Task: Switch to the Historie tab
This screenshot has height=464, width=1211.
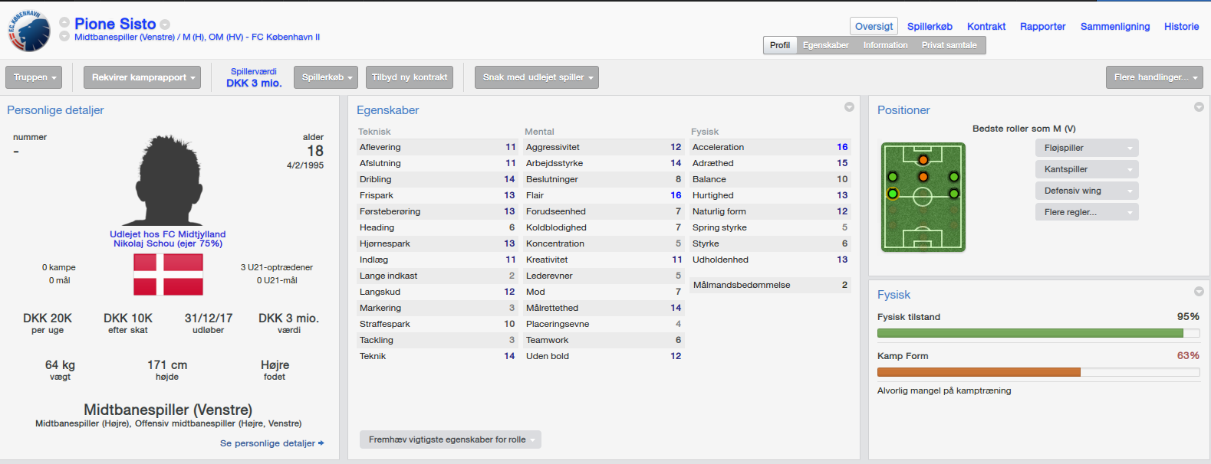Action: pyautogui.click(x=1181, y=26)
